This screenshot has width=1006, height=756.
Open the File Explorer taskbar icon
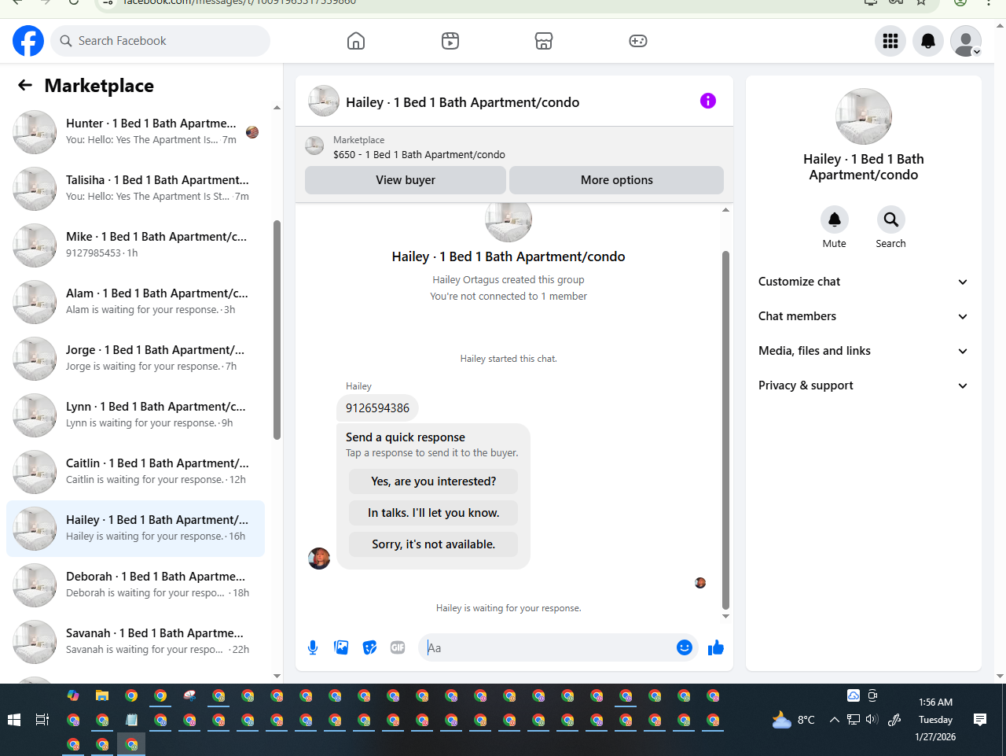(102, 695)
